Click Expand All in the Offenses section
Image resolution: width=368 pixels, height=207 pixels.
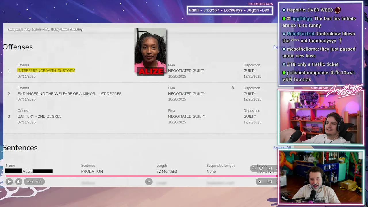click(282, 47)
